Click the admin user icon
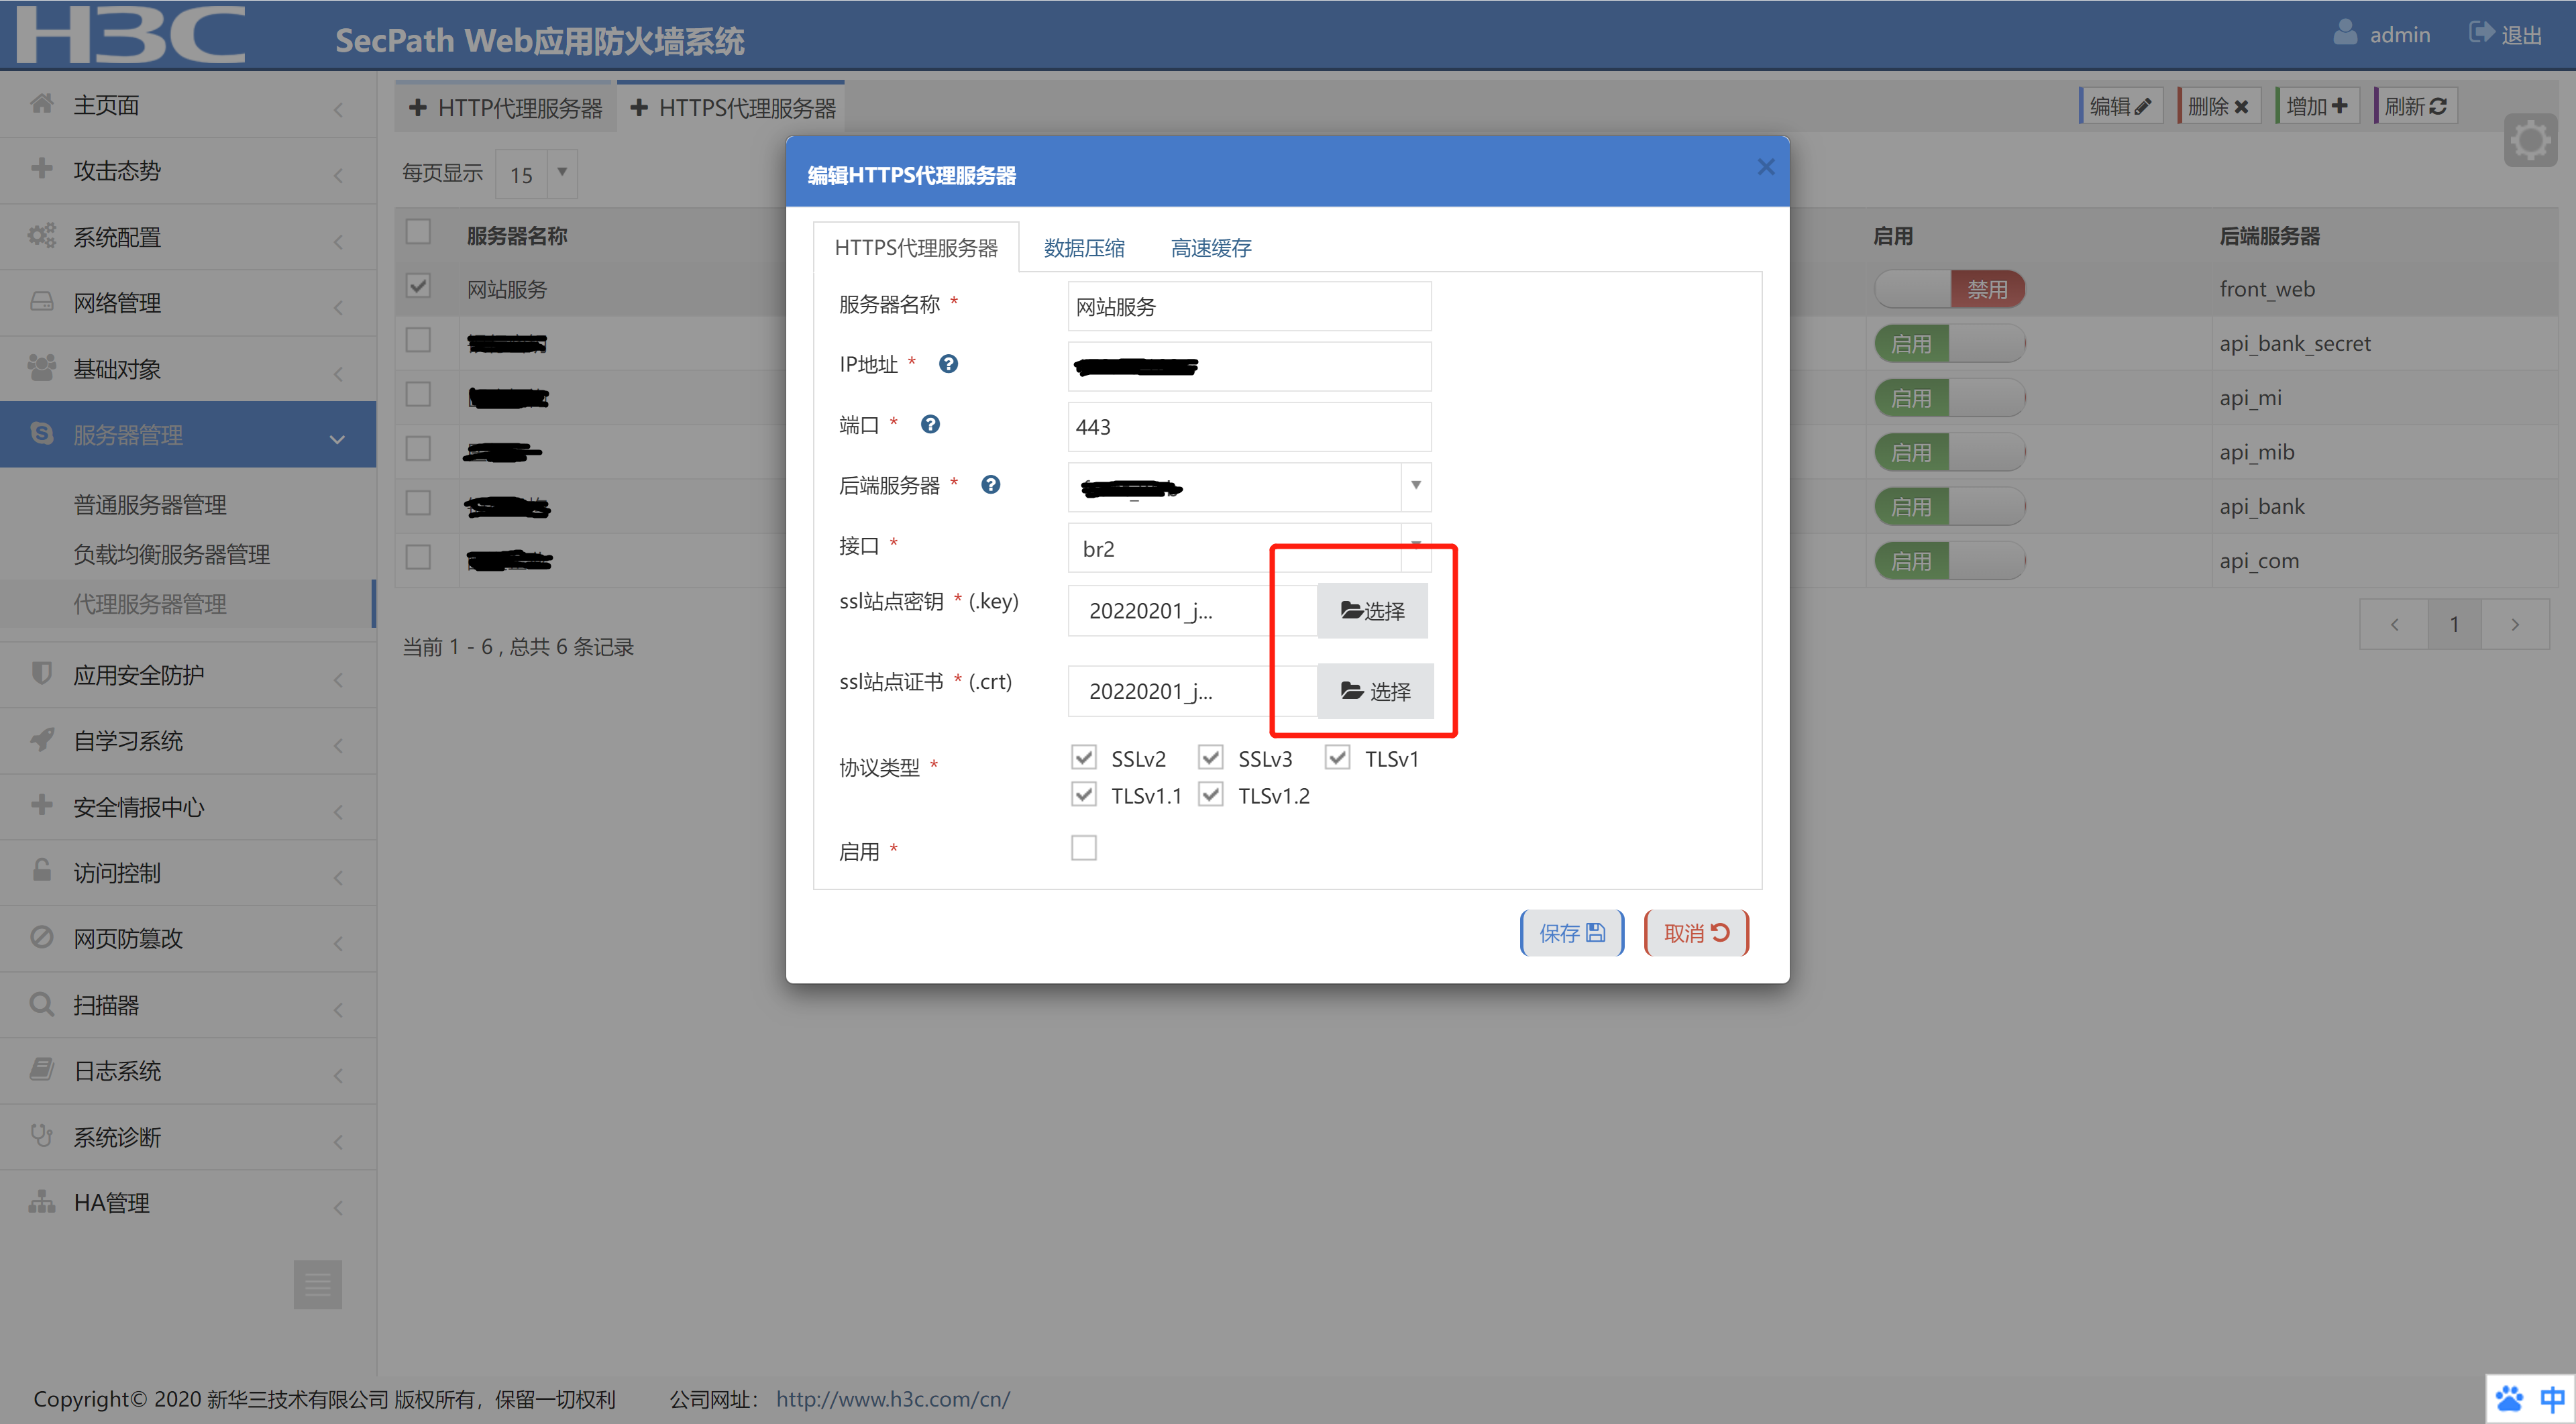The image size is (2576, 1424). coord(2345,33)
